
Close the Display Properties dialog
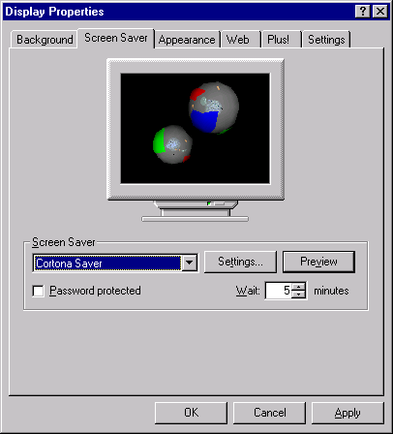coord(380,12)
